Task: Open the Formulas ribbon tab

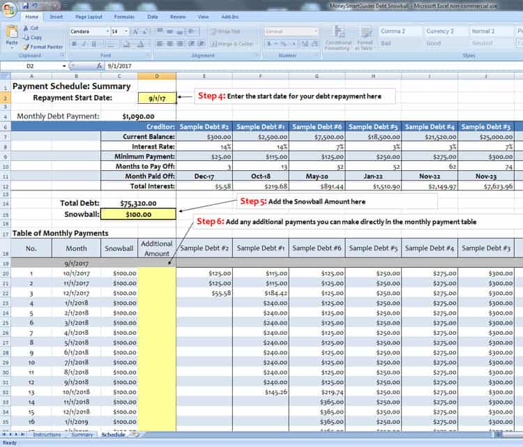Action: coord(124,17)
